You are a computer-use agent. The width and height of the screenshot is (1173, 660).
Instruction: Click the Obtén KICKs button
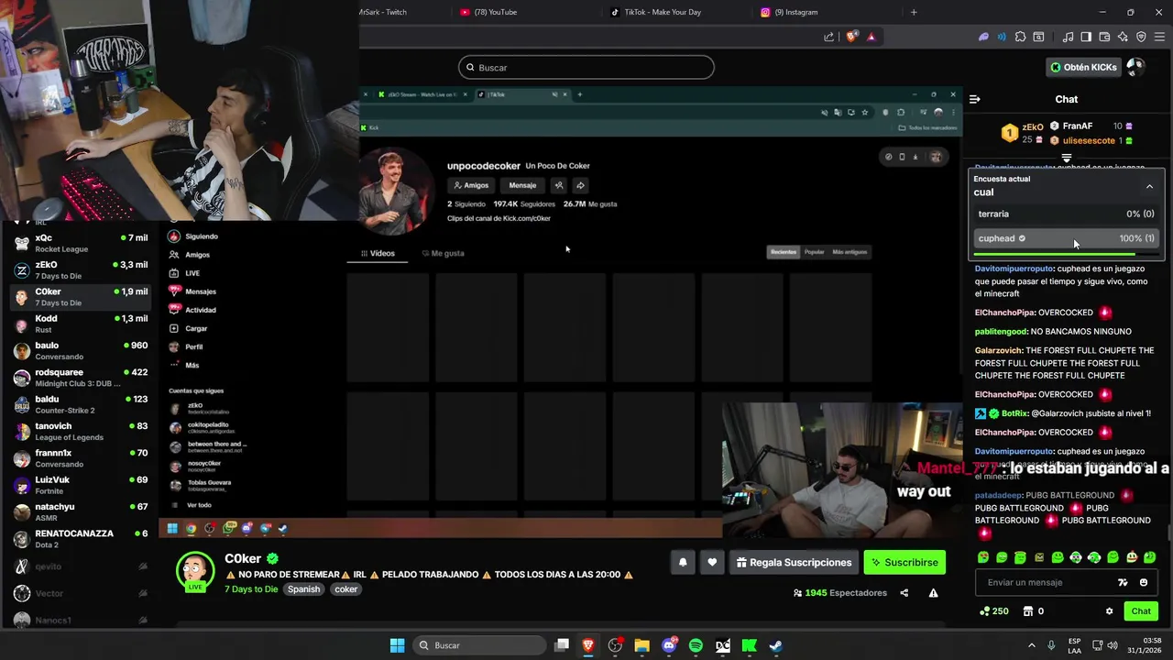tap(1083, 67)
